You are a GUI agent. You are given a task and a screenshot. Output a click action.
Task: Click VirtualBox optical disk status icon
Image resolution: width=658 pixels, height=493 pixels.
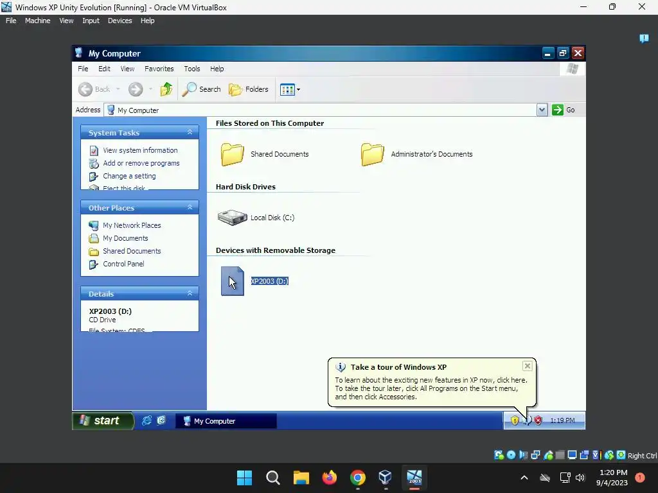511,455
